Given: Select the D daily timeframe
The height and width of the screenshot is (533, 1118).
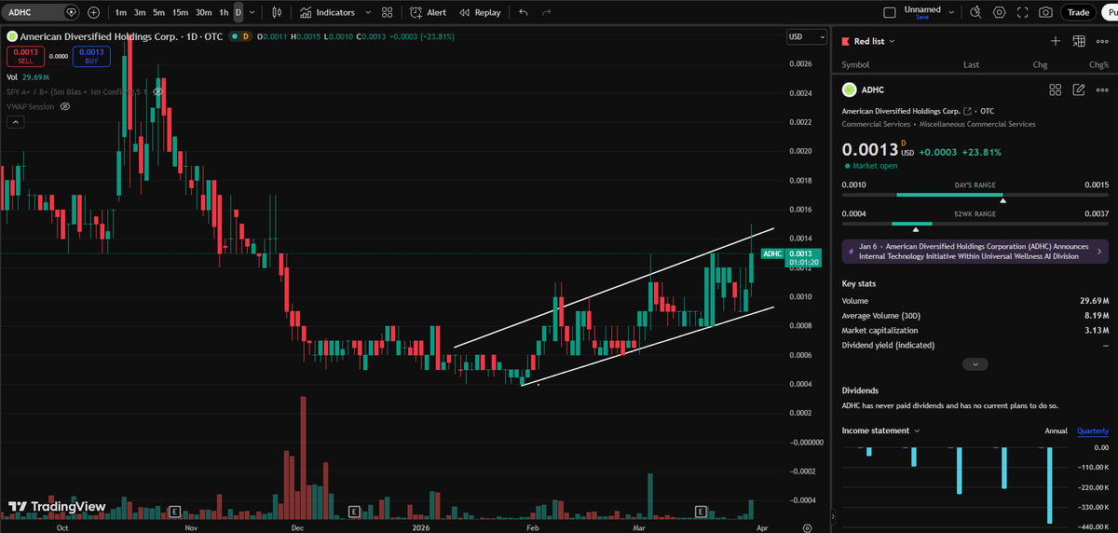Looking at the screenshot, I should [x=239, y=12].
